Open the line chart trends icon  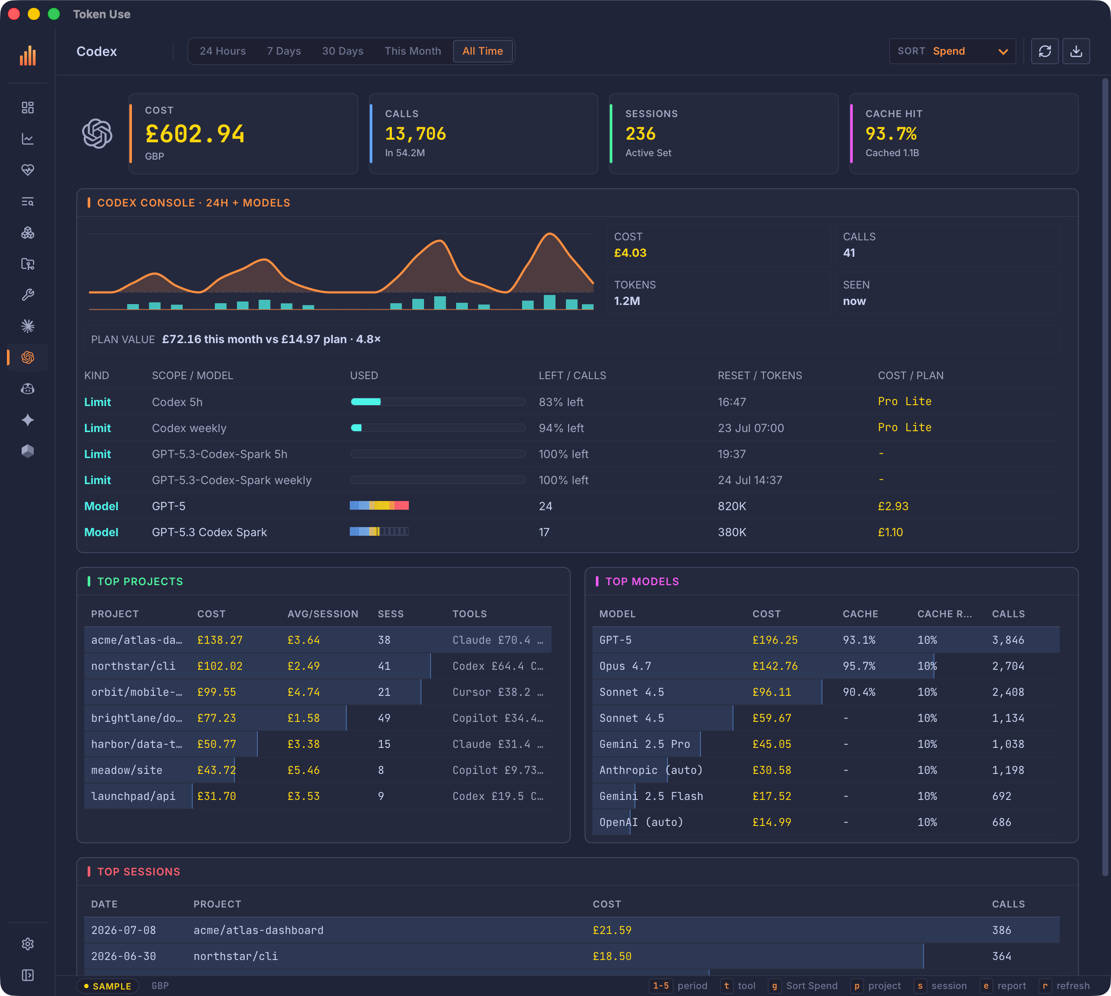click(27, 139)
